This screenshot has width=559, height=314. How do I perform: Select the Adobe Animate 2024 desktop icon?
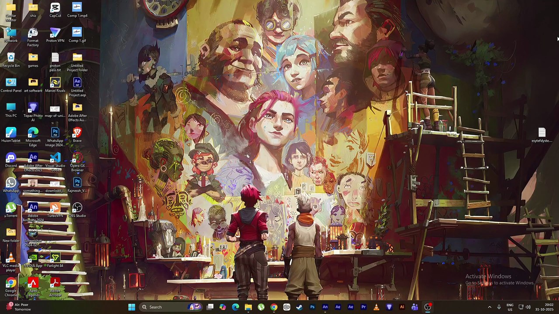[33, 212]
